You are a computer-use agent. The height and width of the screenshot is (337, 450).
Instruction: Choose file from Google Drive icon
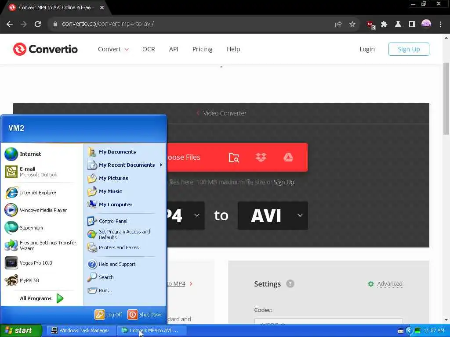click(288, 158)
